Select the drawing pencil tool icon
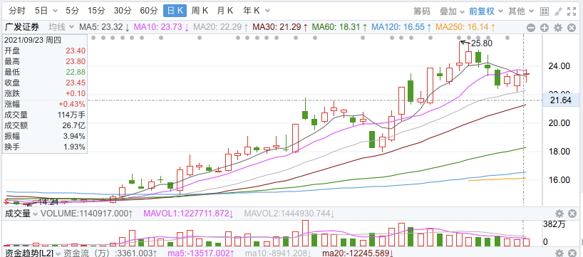 click(558, 11)
